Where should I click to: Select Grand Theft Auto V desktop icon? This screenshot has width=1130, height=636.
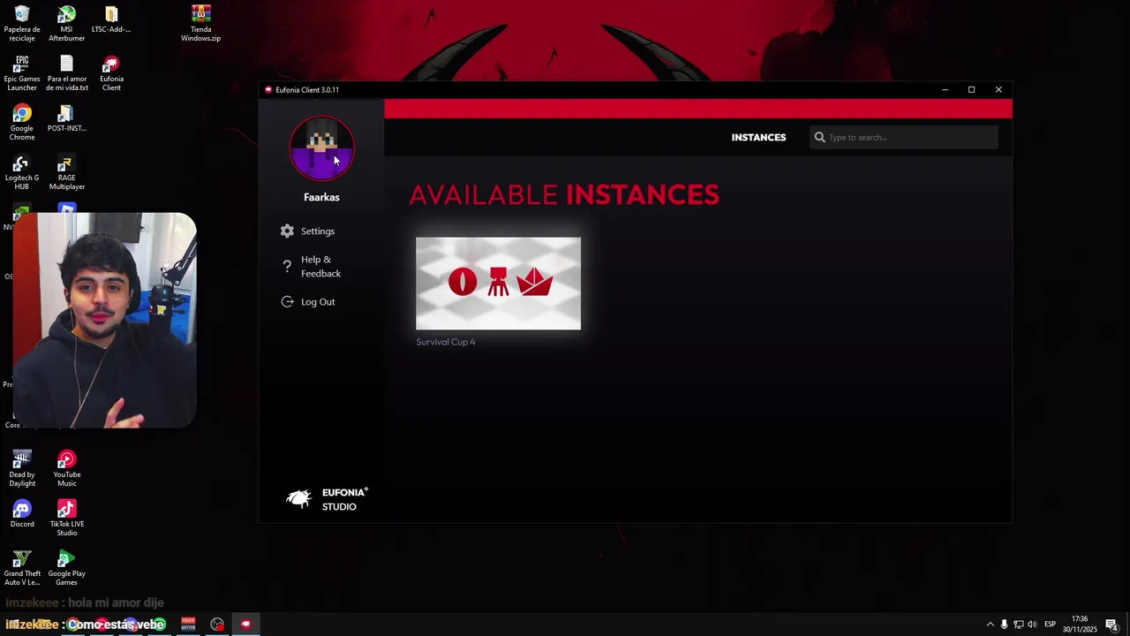click(x=22, y=567)
